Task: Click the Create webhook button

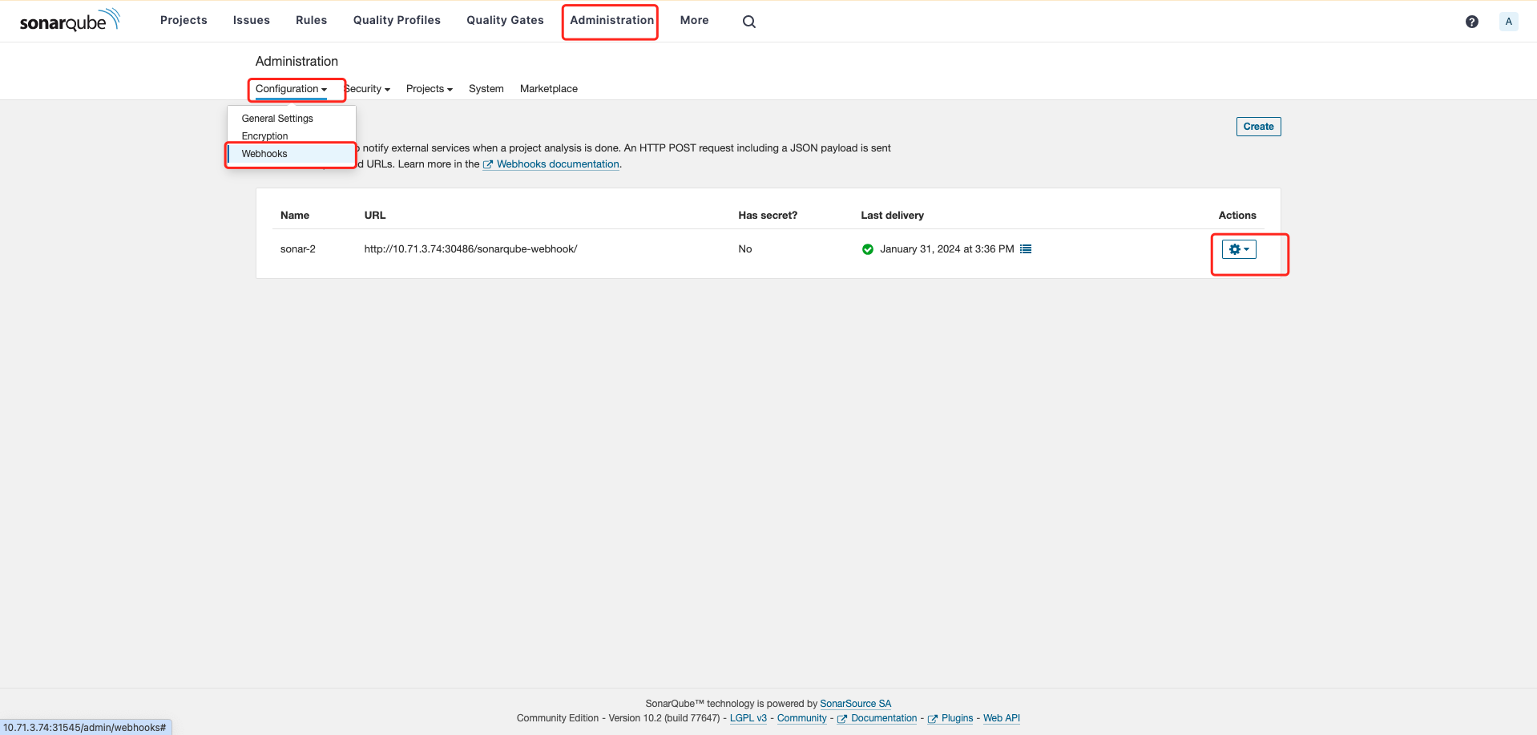Action: (1257, 126)
